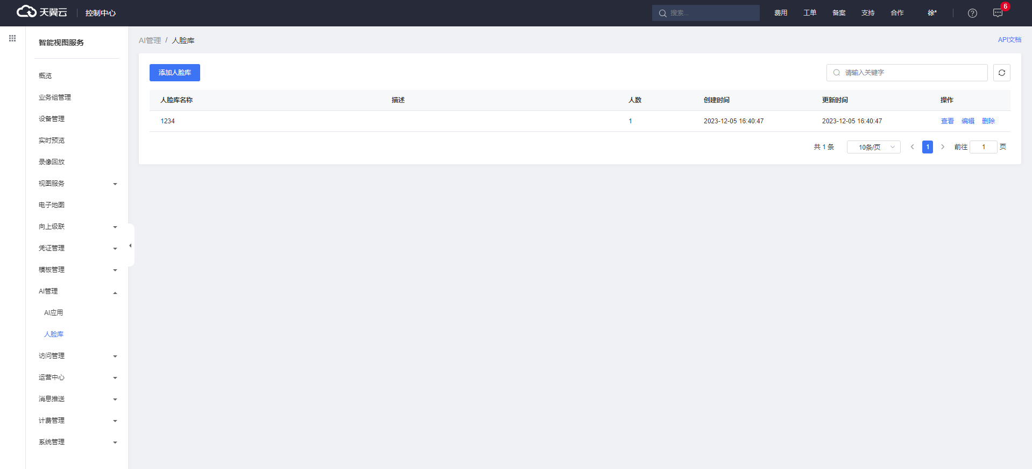The width and height of the screenshot is (1032, 469).
Task: Open 概览 in the sidebar
Action: pos(45,76)
